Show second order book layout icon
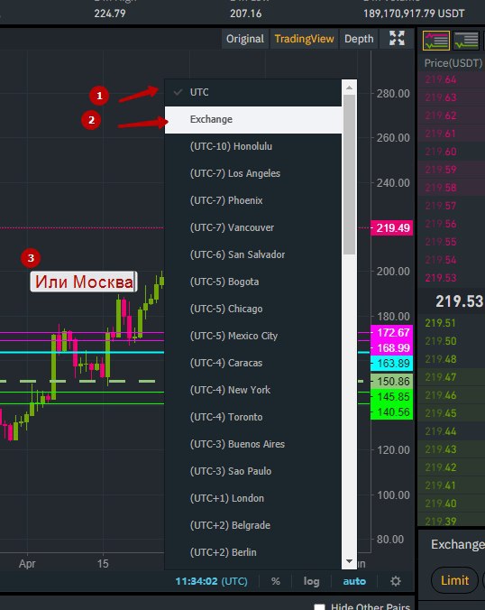This screenshot has width=485, height=610. pos(466,41)
